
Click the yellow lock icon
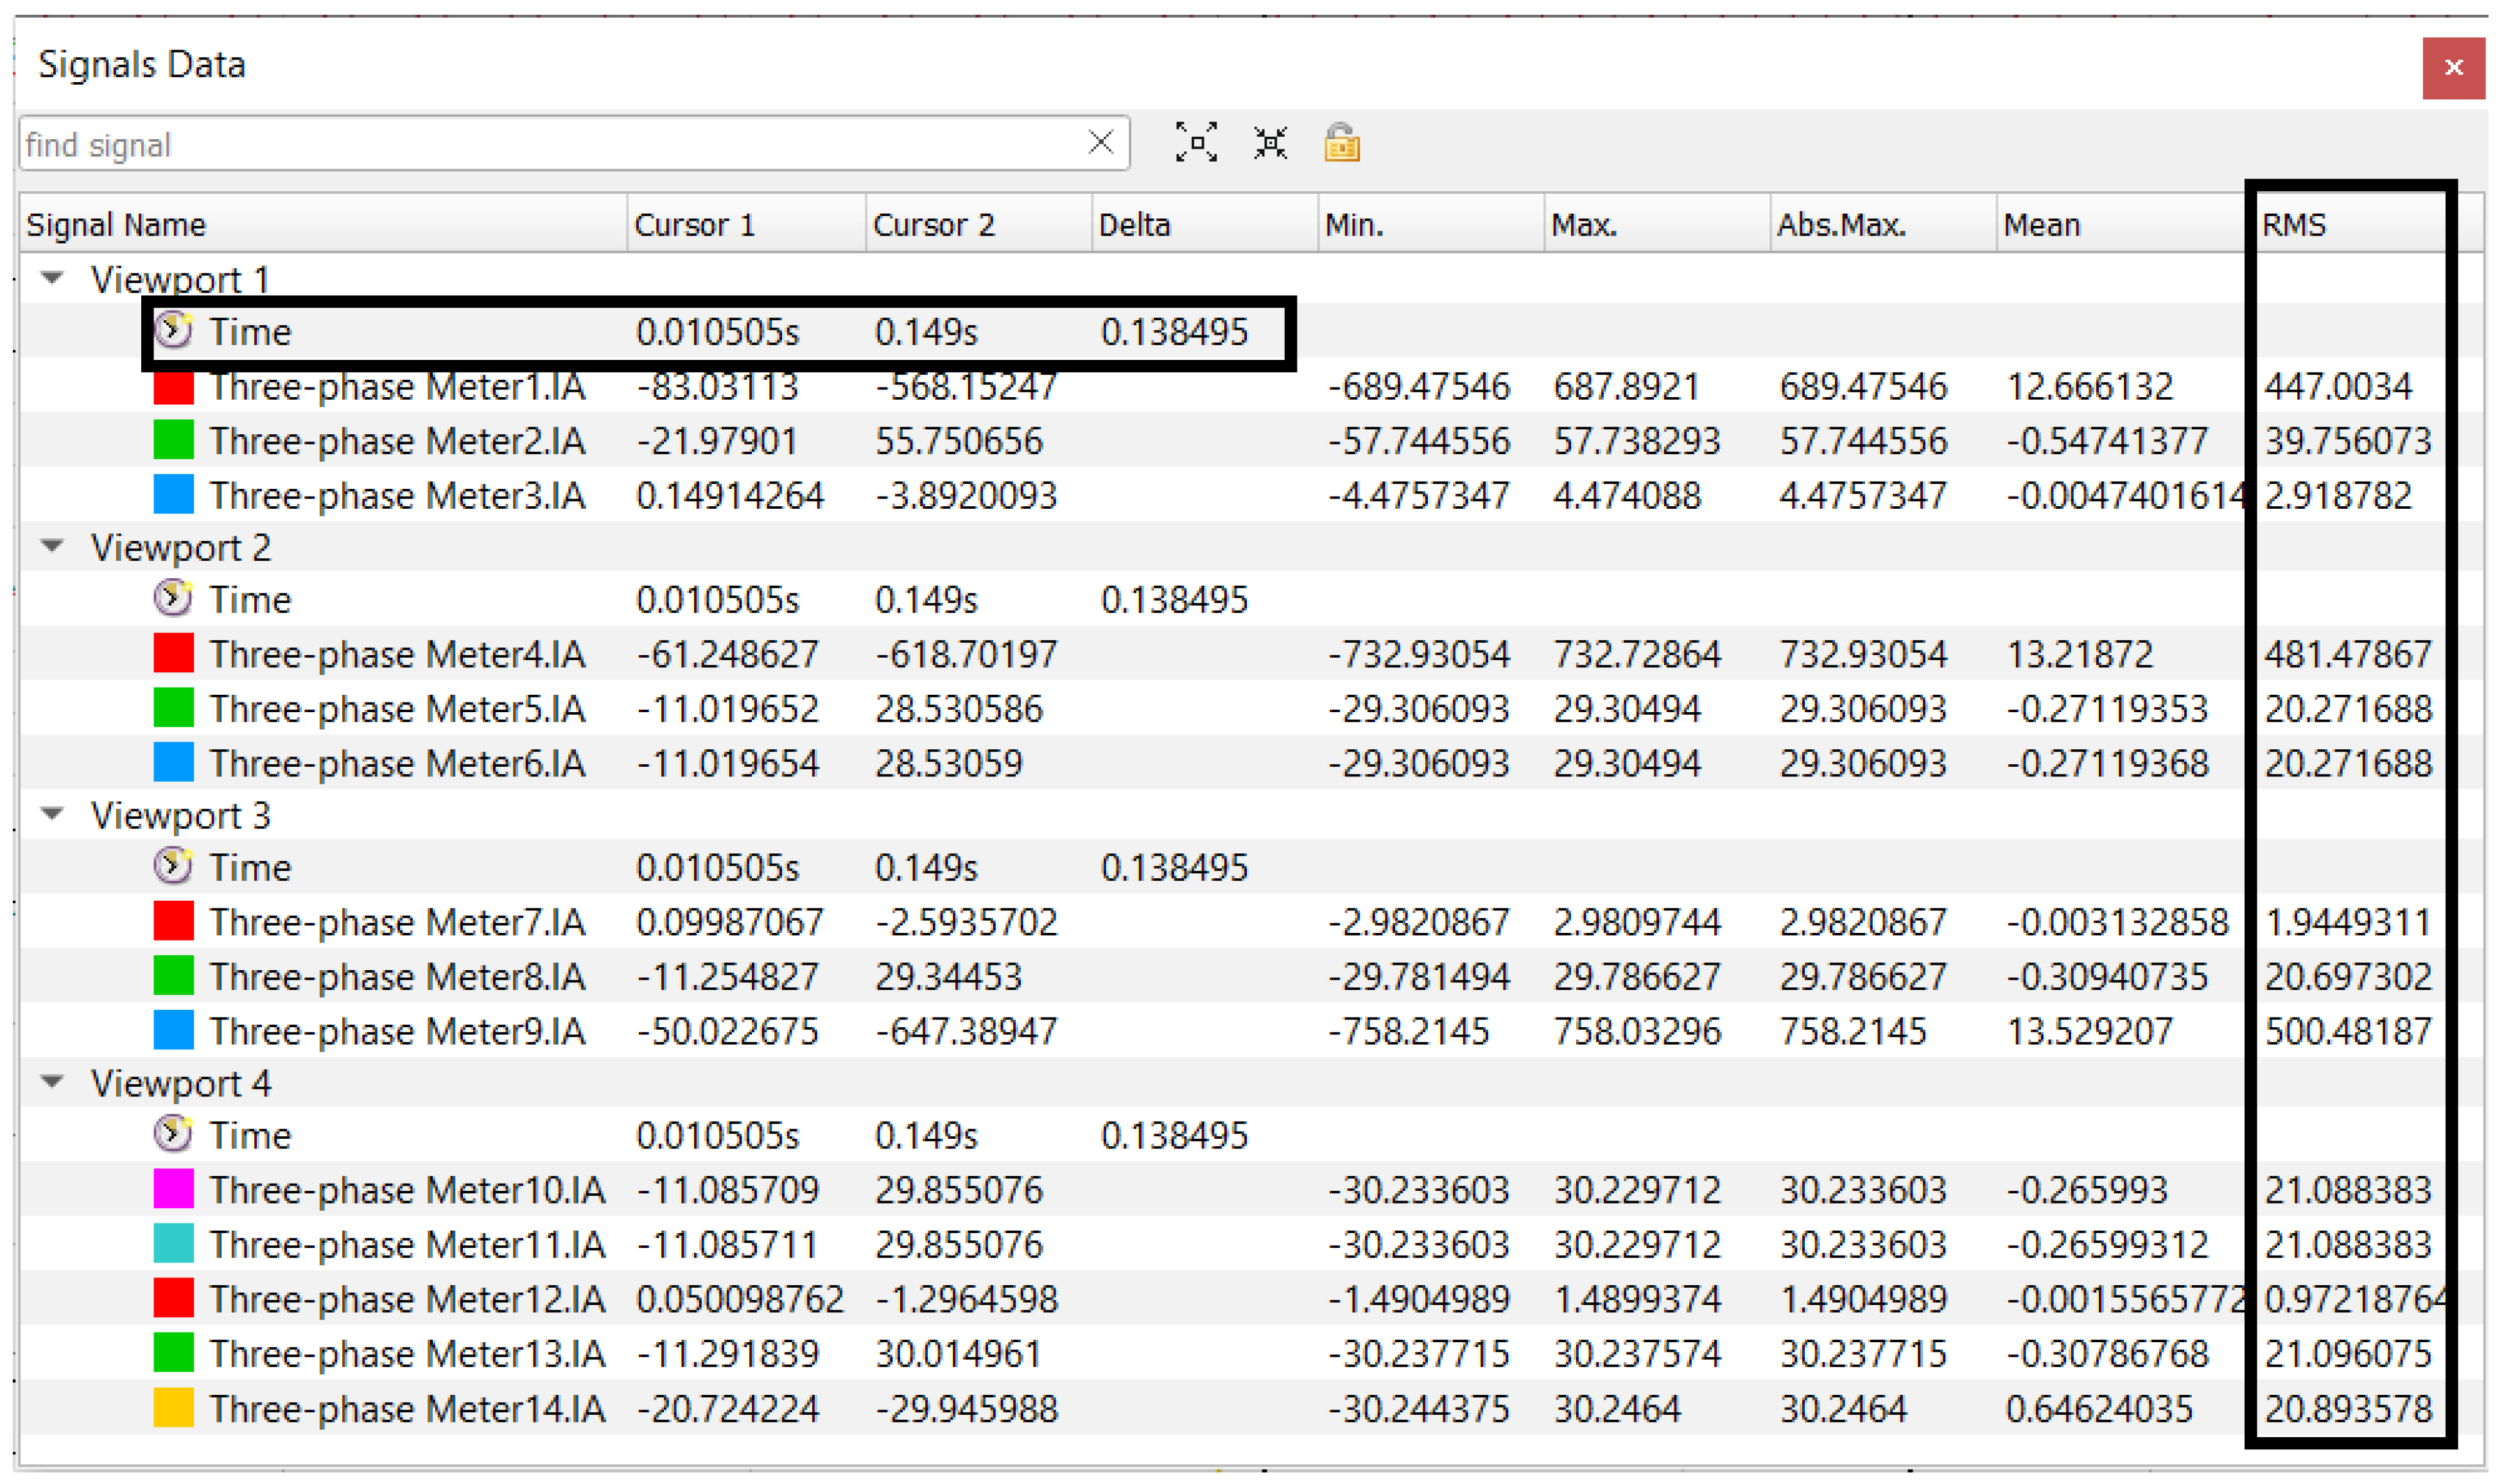point(1342,143)
